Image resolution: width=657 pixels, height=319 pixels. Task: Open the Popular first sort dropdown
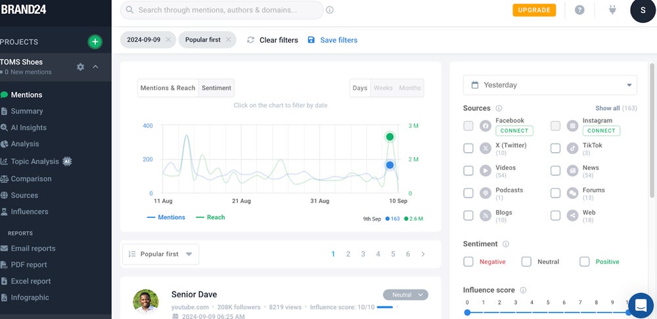(160, 254)
